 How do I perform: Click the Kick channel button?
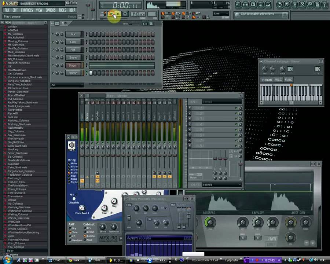(x=73, y=34)
